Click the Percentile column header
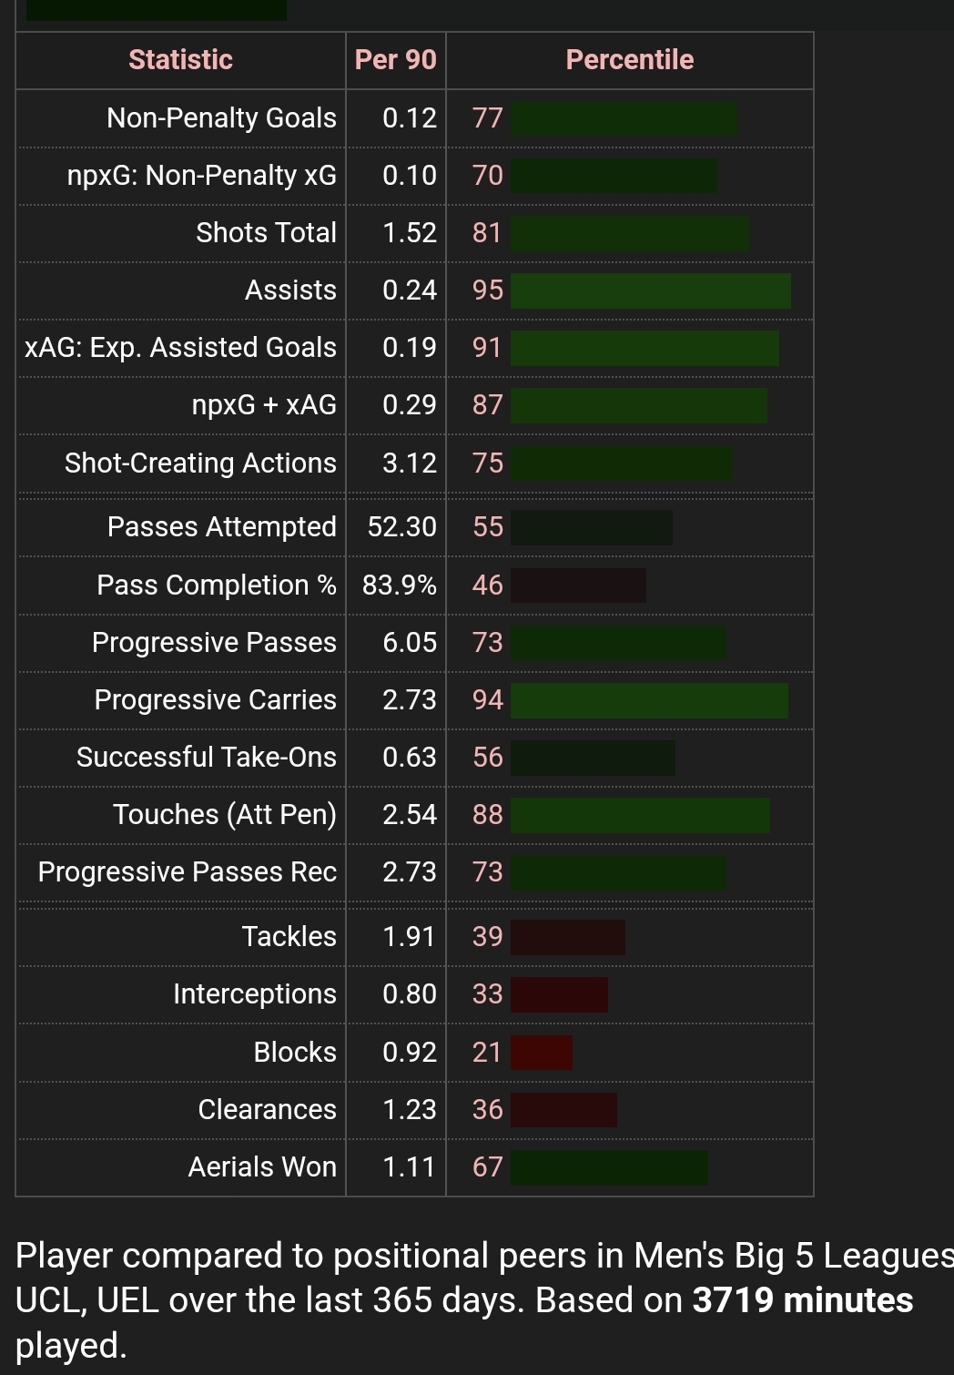Image resolution: width=954 pixels, height=1375 pixels. (x=629, y=60)
